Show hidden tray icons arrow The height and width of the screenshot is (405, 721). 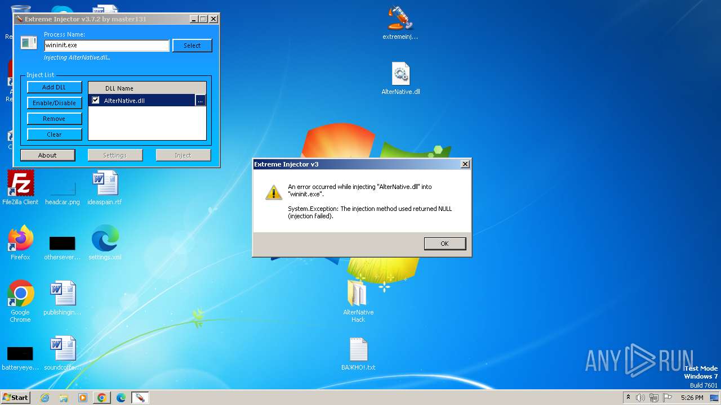(x=628, y=397)
